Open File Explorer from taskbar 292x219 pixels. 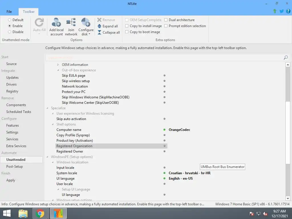click(x=23, y=213)
